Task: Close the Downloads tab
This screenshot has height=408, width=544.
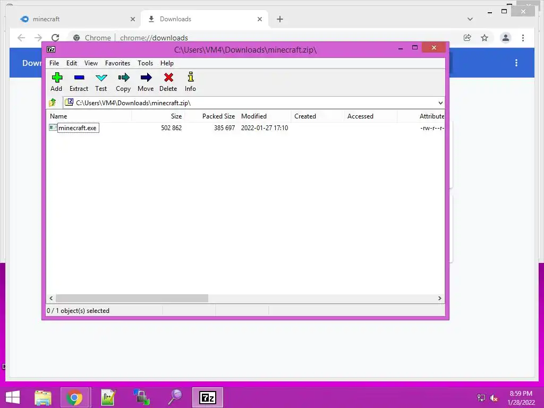Action: pos(259,19)
